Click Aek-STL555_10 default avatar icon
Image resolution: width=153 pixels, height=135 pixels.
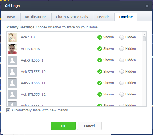click(12, 72)
